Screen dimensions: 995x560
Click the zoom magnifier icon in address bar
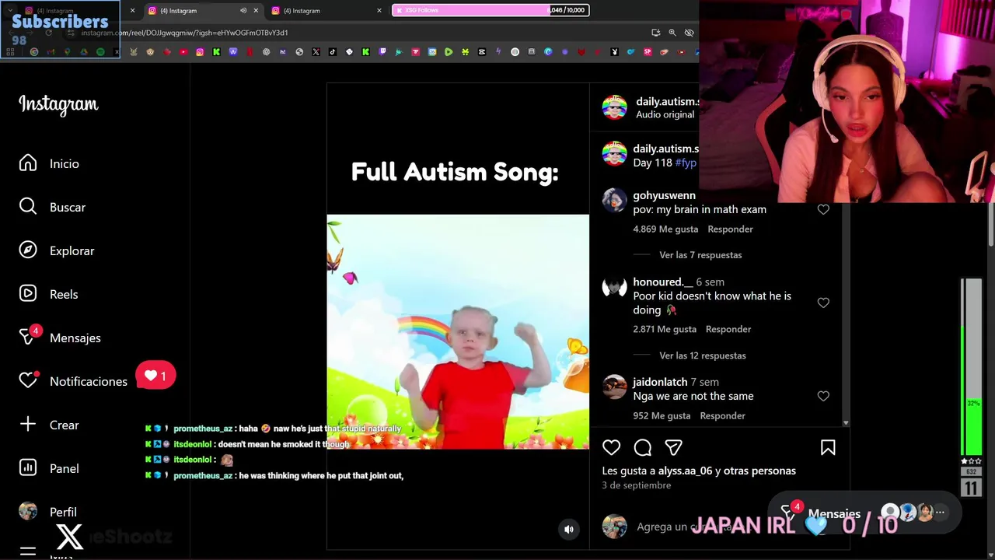(x=672, y=33)
